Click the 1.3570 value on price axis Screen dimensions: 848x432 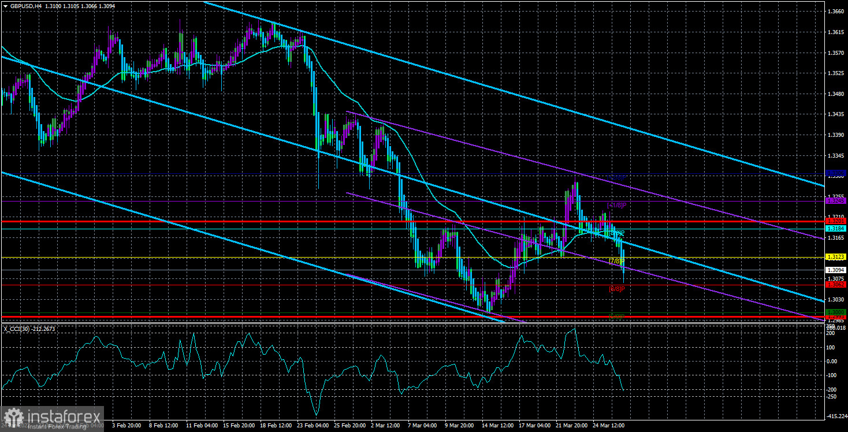836,53
